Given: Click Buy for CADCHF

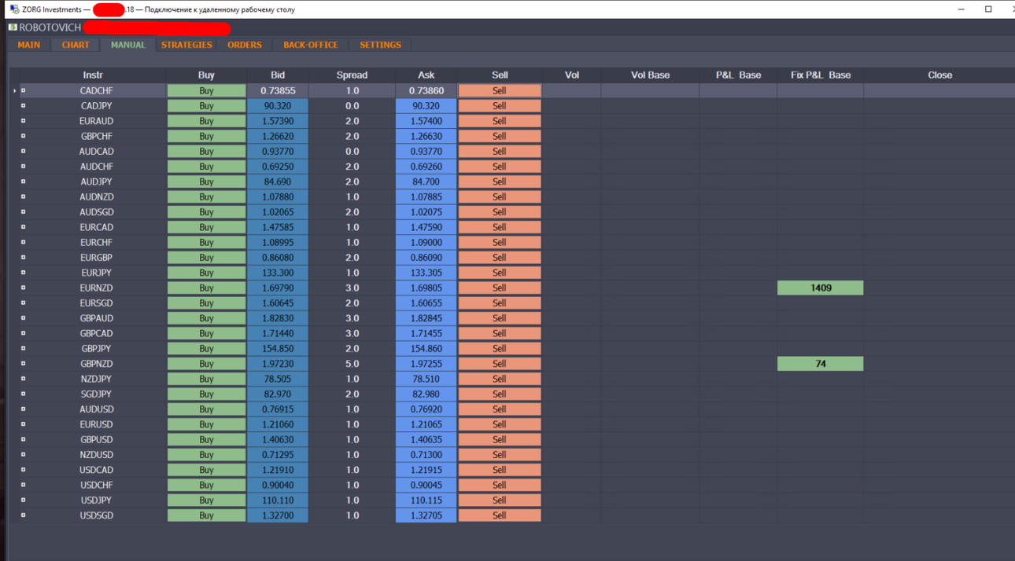Looking at the screenshot, I should click(x=206, y=90).
